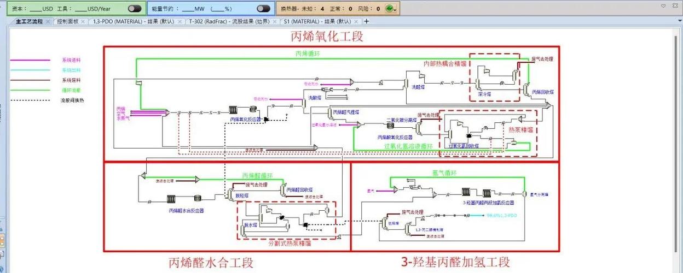Image resolution: width=683 pixels, height=273 pixels.
Task: Close the 控制面板 tab
Action: [x=84, y=22]
